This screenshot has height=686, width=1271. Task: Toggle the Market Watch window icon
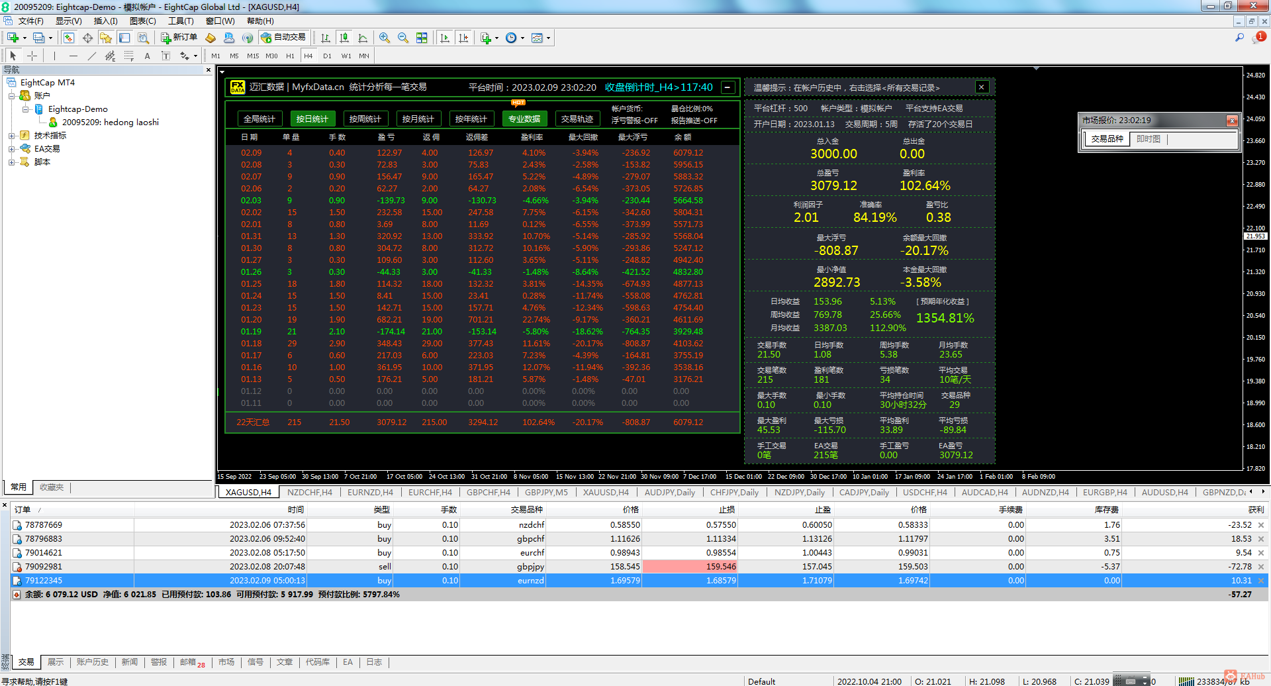[x=69, y=38]
